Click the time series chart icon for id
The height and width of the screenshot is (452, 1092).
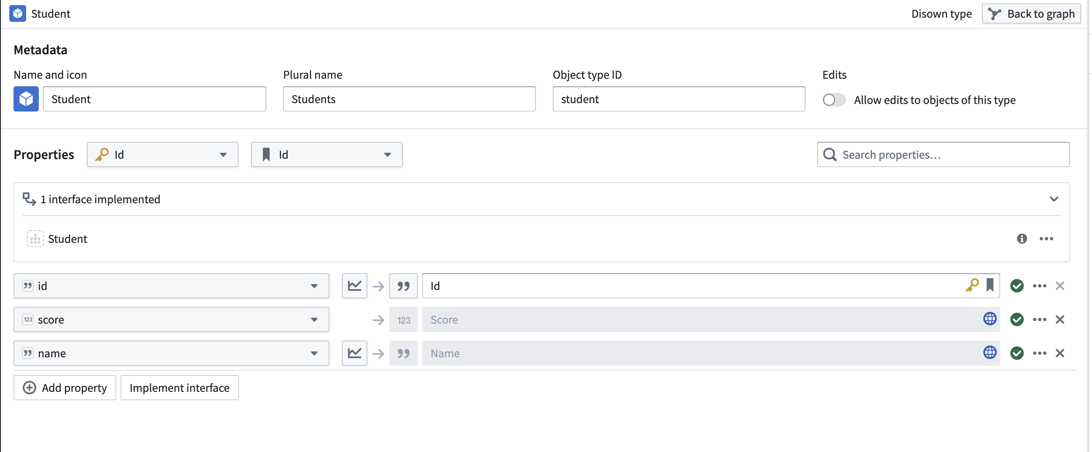(x=354, y=285)
